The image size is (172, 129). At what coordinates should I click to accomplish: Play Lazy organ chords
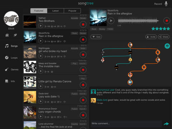40,116
